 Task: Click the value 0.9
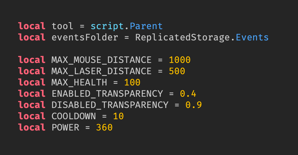point(194,105)
